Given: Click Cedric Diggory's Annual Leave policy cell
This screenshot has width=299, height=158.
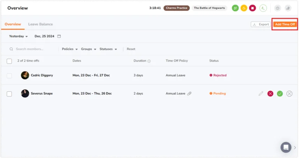Looking at the screenshot, I should tap(176, 75).
